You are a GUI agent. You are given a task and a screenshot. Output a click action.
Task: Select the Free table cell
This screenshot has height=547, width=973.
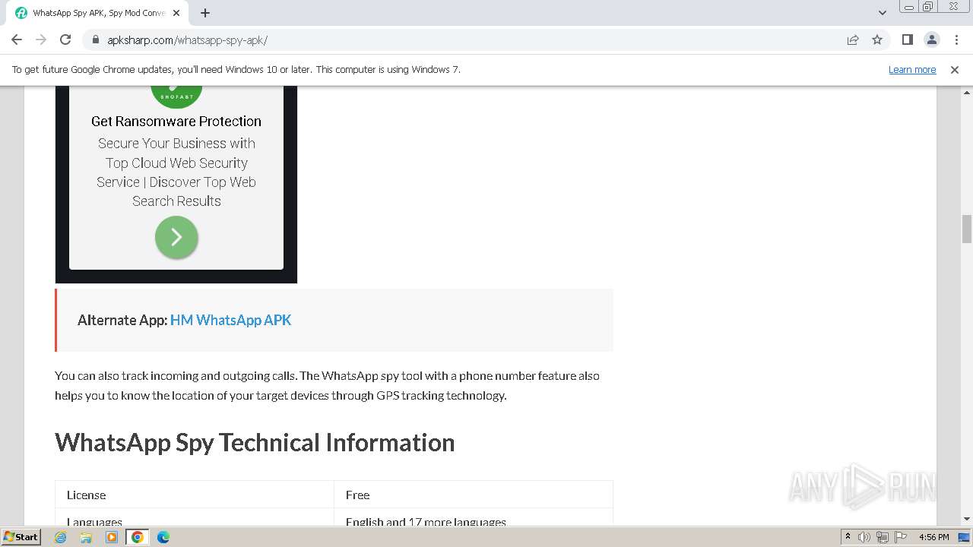click(474, 495)
